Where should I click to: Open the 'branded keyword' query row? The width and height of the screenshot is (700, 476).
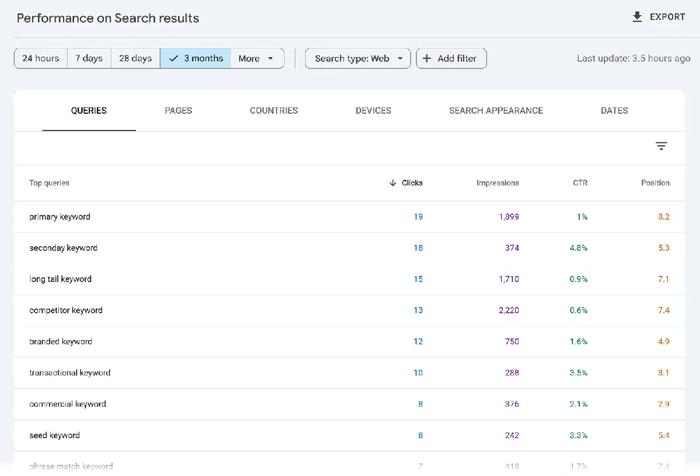(x=349, y=342)
